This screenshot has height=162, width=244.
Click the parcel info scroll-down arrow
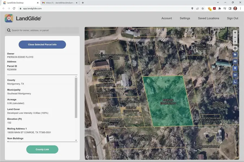tap(76, 140)
